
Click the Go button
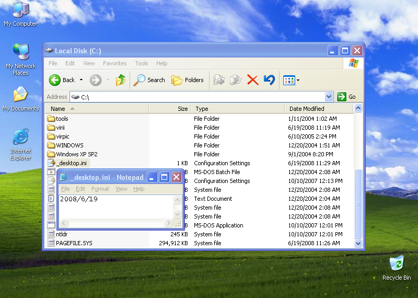(x=346, y=97)
